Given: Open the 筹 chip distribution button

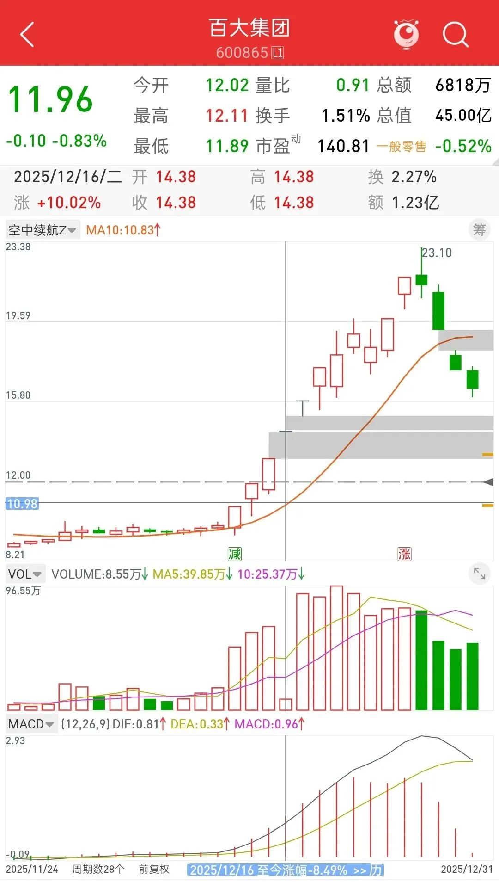Looking at the screenshot, I should tap(479, 229).
